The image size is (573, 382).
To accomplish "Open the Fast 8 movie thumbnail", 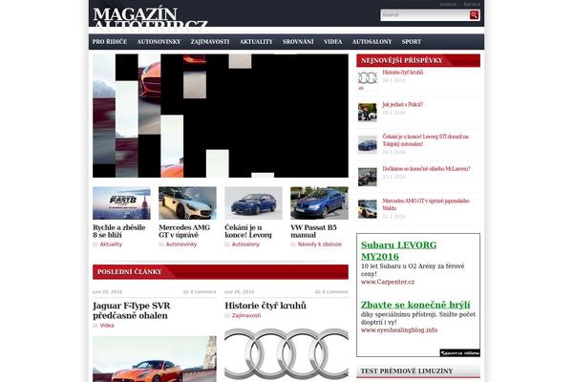I will click(121, 203).
